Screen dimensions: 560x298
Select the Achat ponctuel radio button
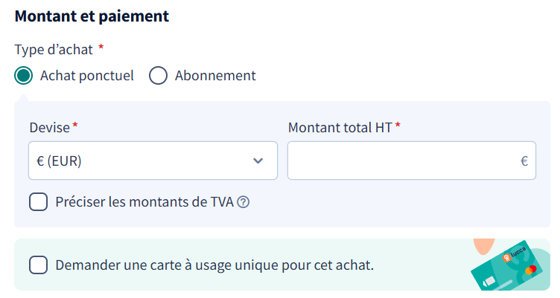24,76
